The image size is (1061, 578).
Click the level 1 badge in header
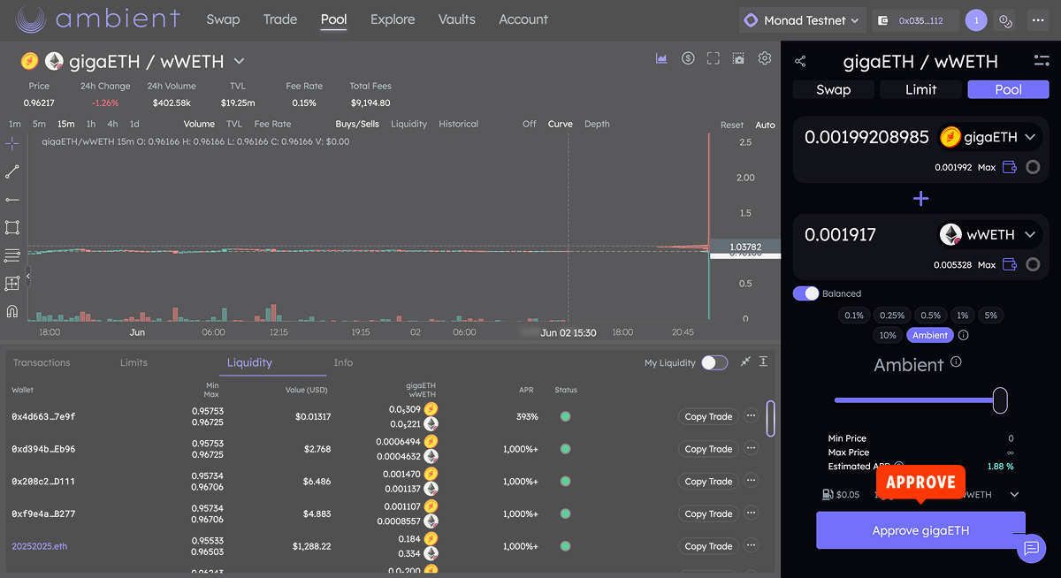point(976,19)
